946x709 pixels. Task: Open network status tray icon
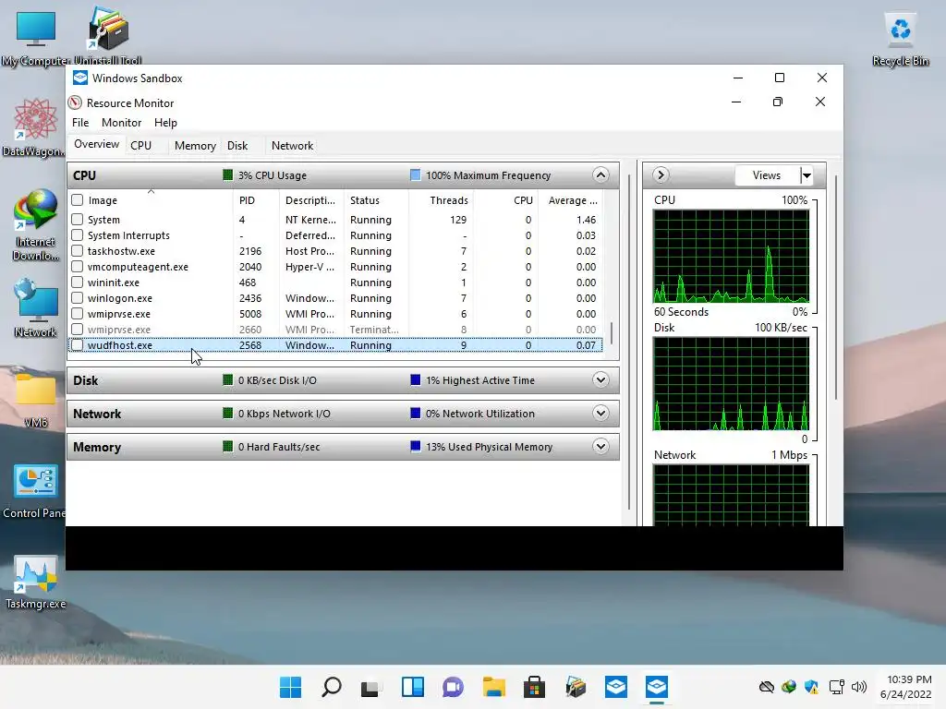point(836,687)
